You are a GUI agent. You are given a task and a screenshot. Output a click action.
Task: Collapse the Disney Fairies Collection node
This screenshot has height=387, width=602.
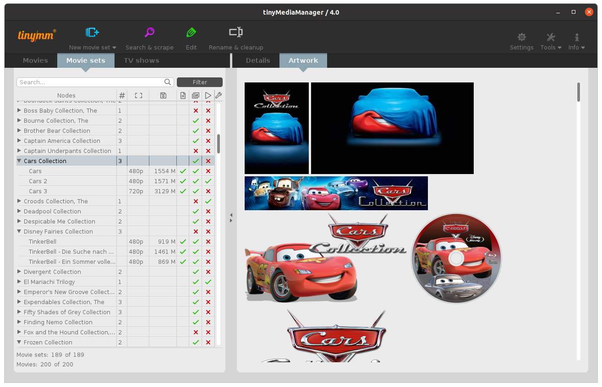19,231
